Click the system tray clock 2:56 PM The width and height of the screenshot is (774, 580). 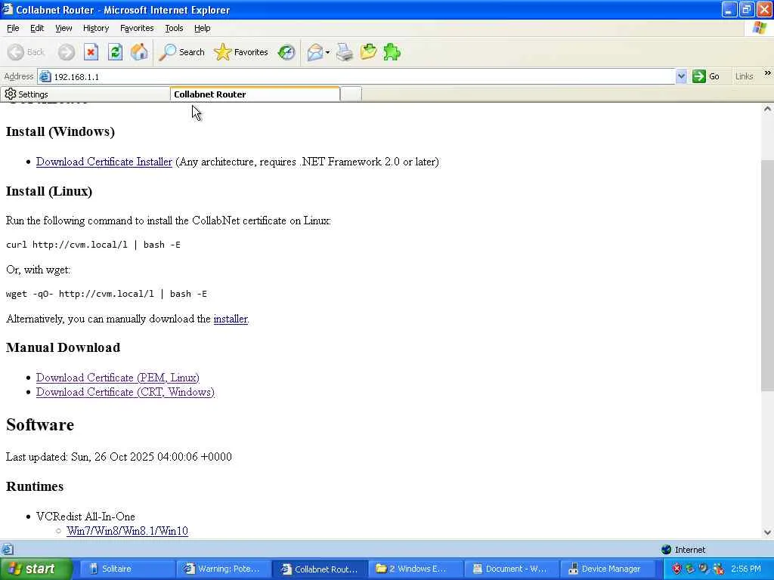click(746, 569)
